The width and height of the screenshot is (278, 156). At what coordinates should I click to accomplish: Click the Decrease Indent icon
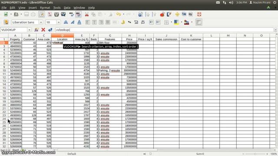click(x=151, y=22)
